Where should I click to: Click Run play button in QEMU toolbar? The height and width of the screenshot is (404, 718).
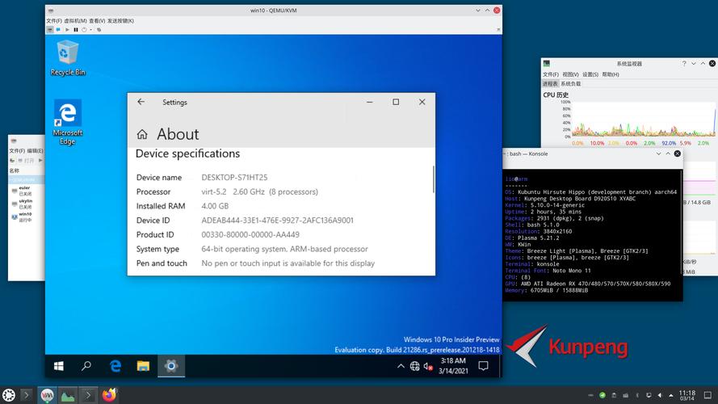click(x=67, y=30)
